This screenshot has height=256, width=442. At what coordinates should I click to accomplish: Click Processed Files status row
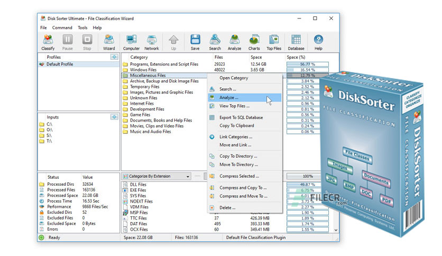click(x=79, y=190)
